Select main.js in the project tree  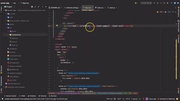click(14, 42)
